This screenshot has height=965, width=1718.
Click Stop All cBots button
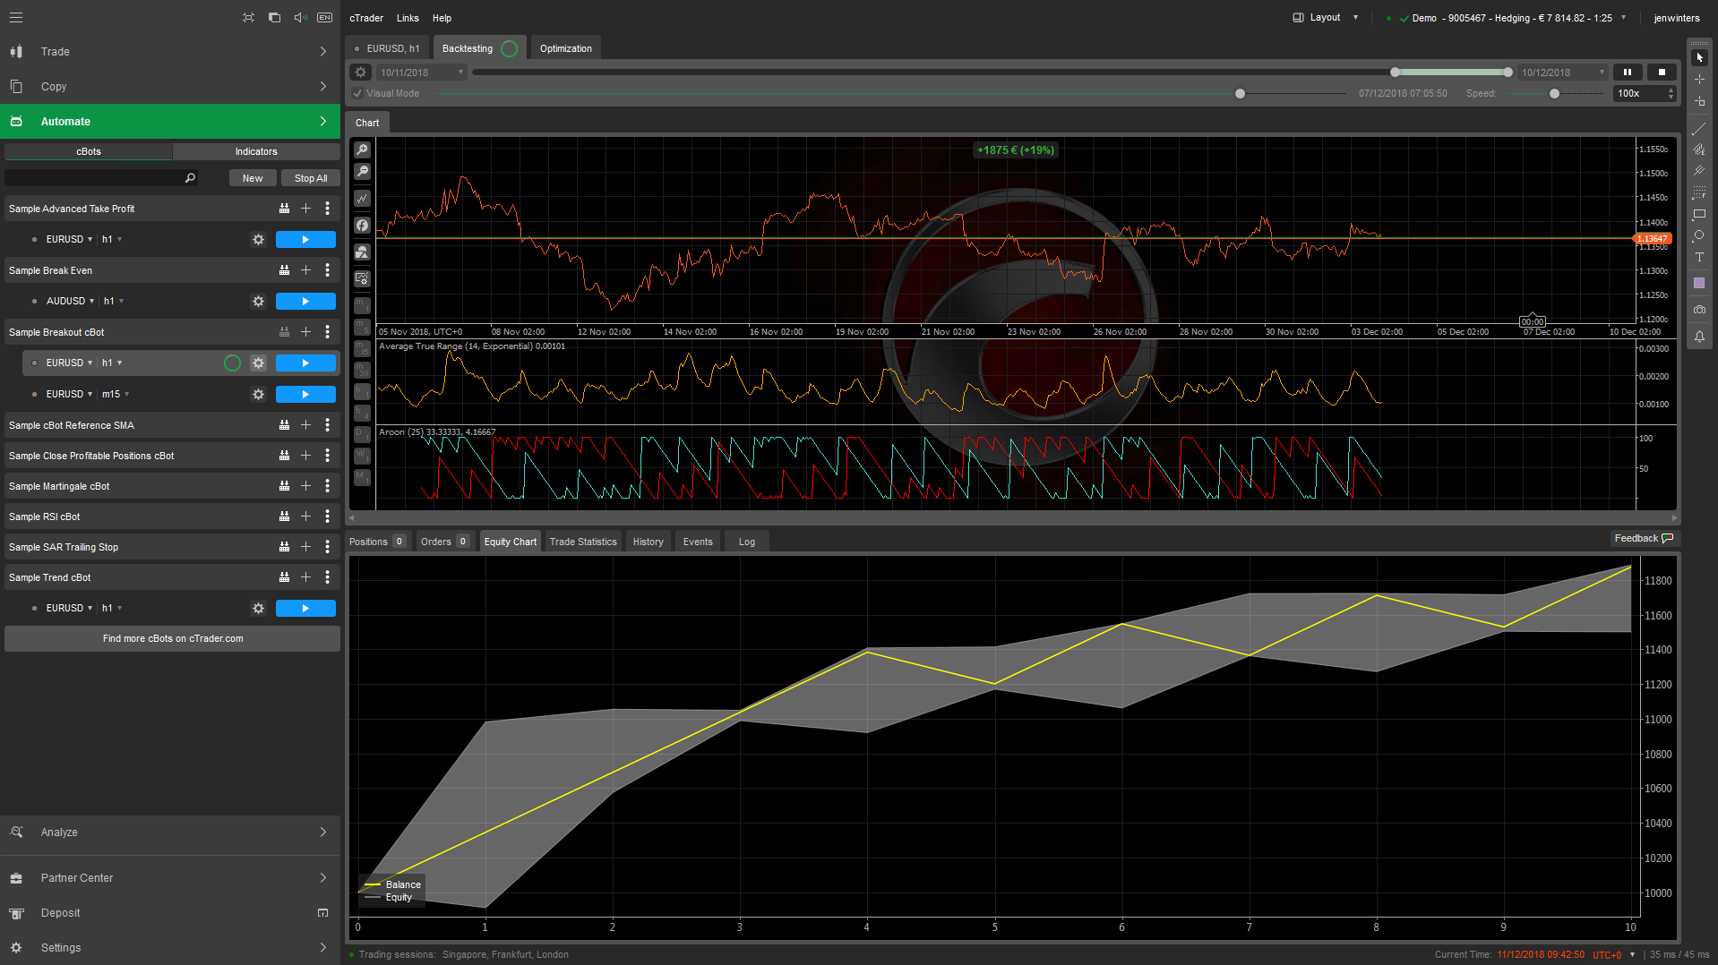(x=311, y=179)
